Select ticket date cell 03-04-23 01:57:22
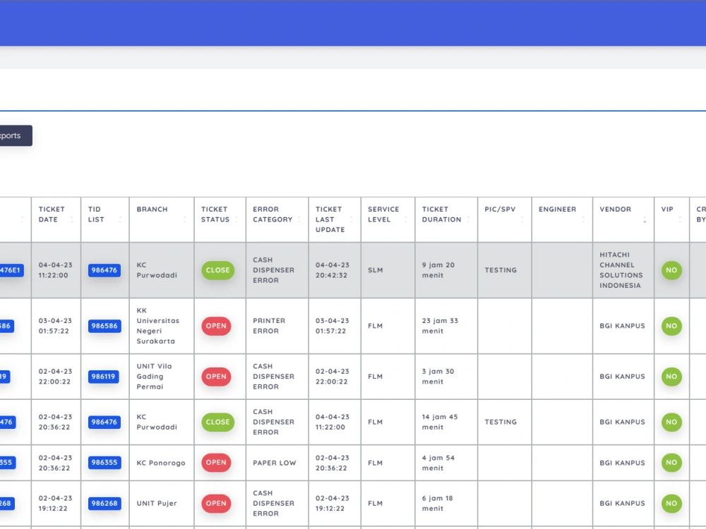 (55, 326)
